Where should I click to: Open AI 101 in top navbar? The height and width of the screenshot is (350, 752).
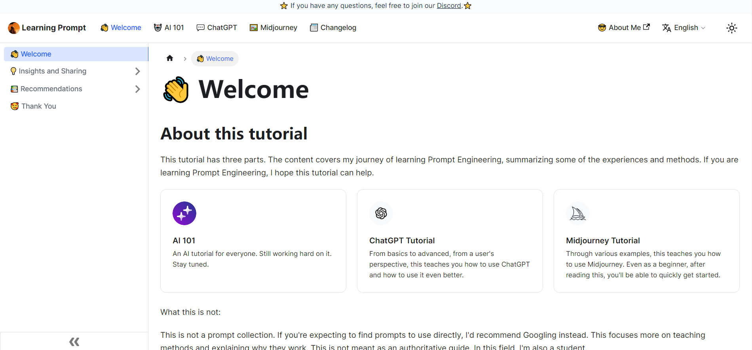click(x=169, y=28)
